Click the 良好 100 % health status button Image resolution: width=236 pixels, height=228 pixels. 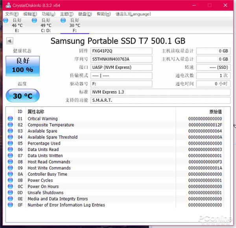(23, 66)
